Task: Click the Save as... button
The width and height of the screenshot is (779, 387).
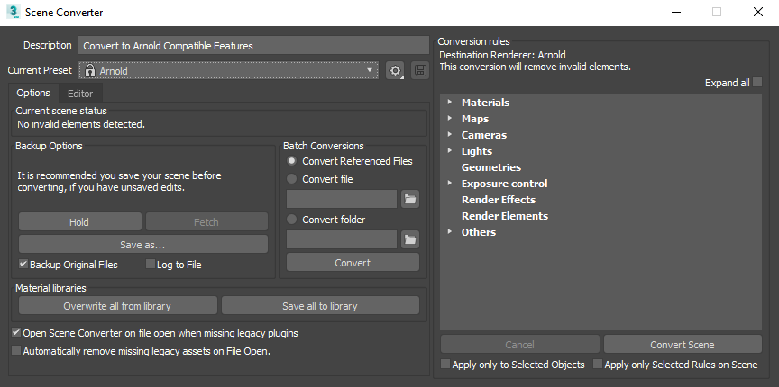Action: [x=142, y=244]
